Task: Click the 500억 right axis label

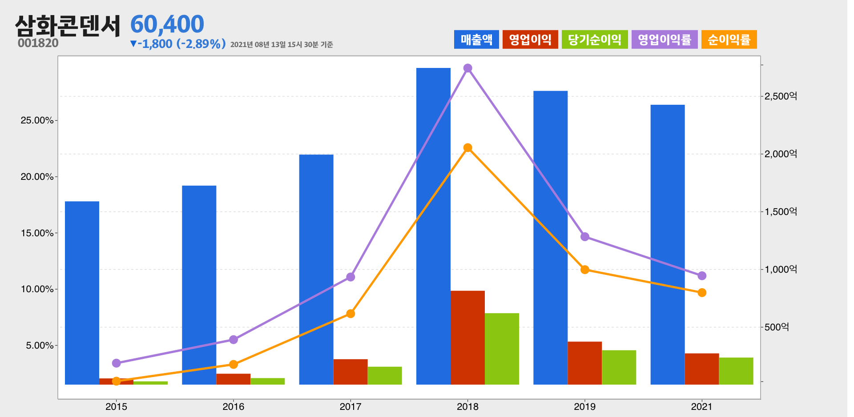Action: [777, 327]
